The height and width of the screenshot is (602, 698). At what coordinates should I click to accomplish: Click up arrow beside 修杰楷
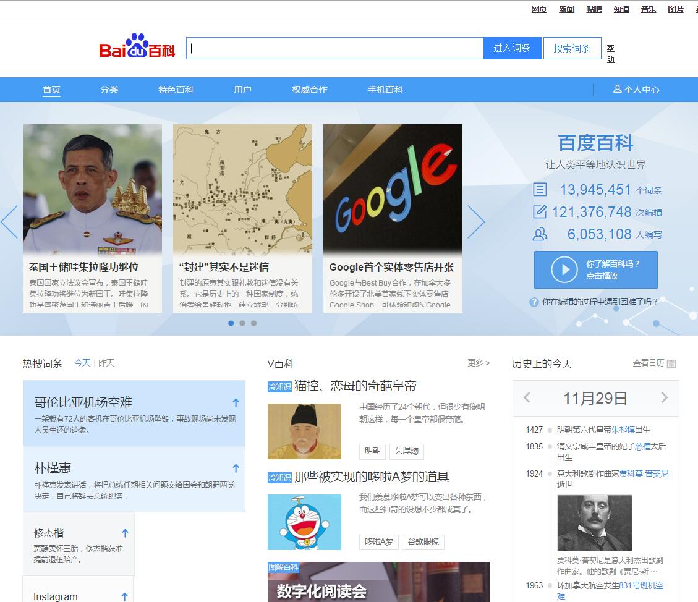pos(125,533)
